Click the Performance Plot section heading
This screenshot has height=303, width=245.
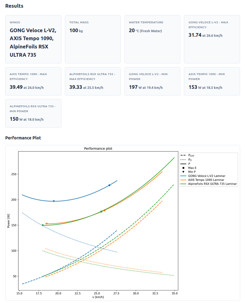[23, 138]
